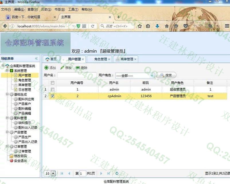The width and height of the screenshot is (230, 184).
Task: Collapse navigation panel with double-arrow icon
Action: click(36, 59)
